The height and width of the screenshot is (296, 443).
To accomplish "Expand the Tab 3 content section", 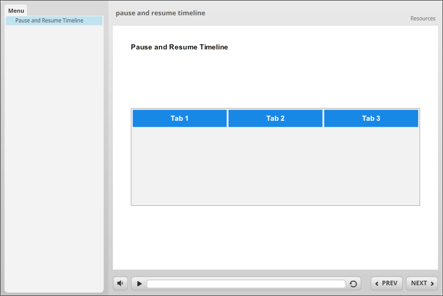I will [371, 118].
